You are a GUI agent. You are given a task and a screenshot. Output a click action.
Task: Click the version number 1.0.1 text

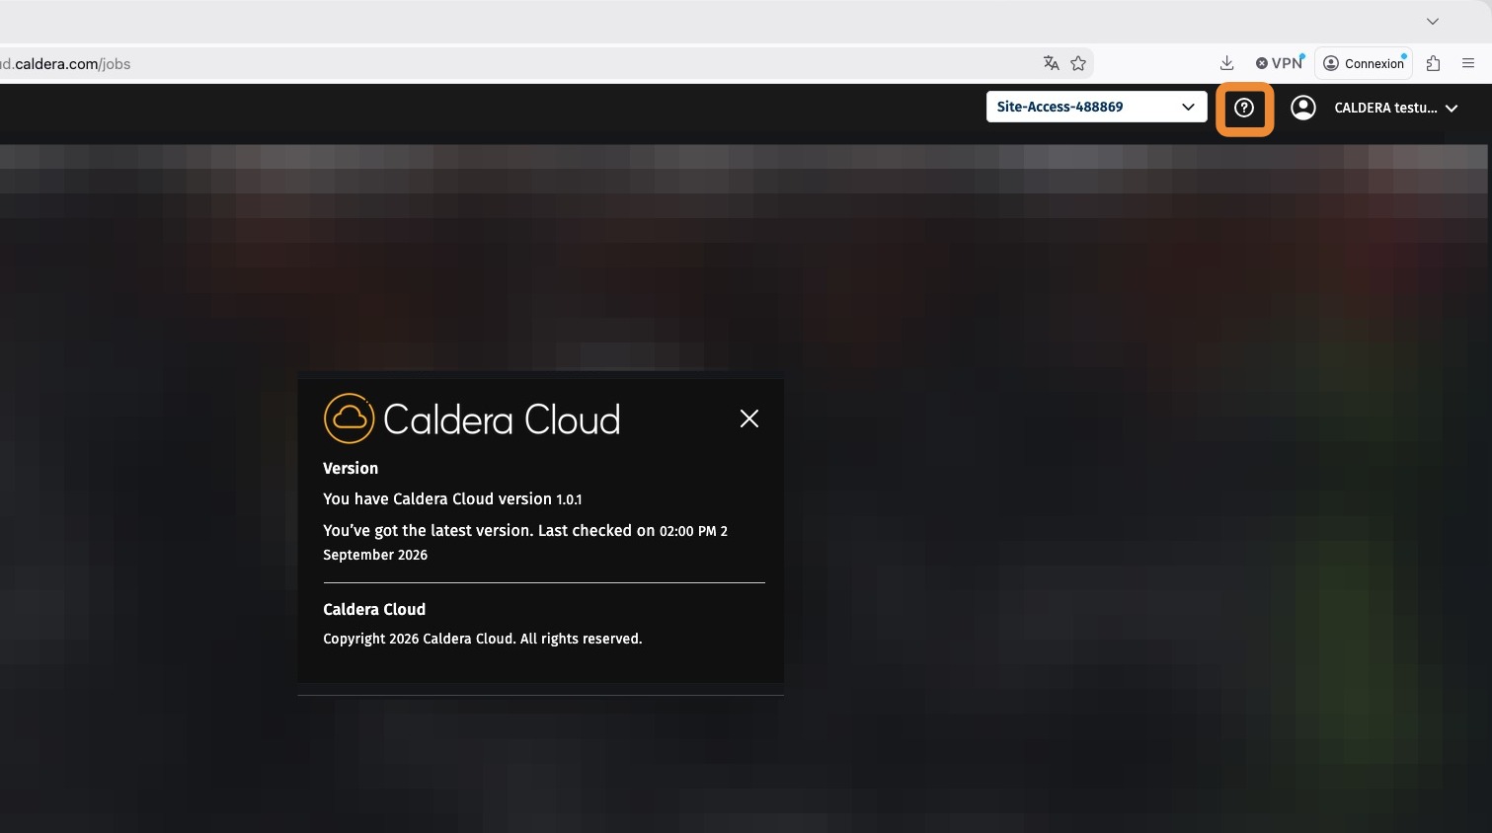[x=569, y=499]
